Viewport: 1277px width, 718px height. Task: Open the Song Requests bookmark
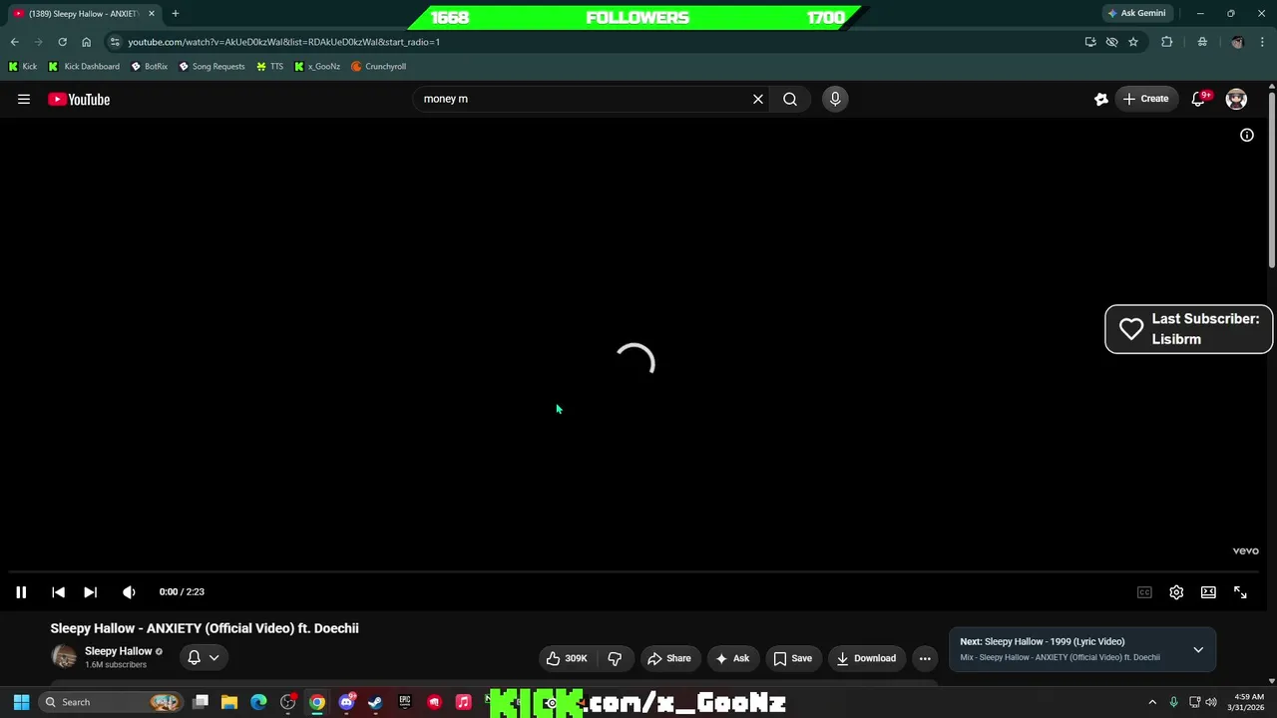pos(212,66)
